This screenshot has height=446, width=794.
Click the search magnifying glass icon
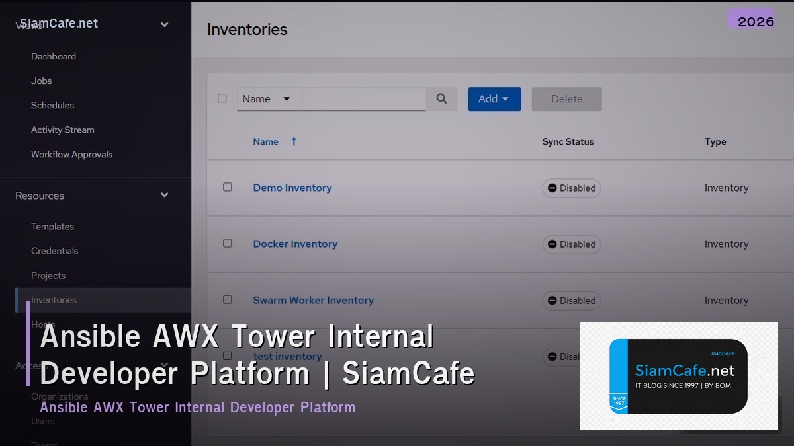click(441, 98)
